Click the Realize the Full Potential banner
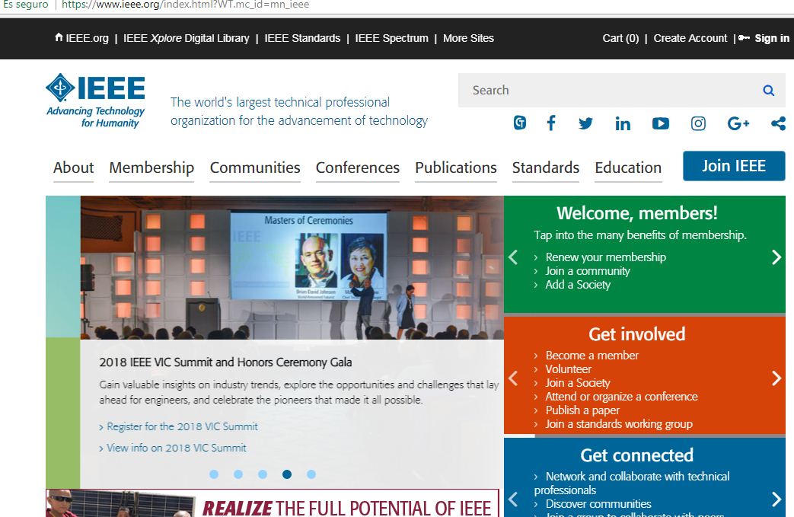Image resolution: width=794 pixels, height=517 pixels. 273,503
